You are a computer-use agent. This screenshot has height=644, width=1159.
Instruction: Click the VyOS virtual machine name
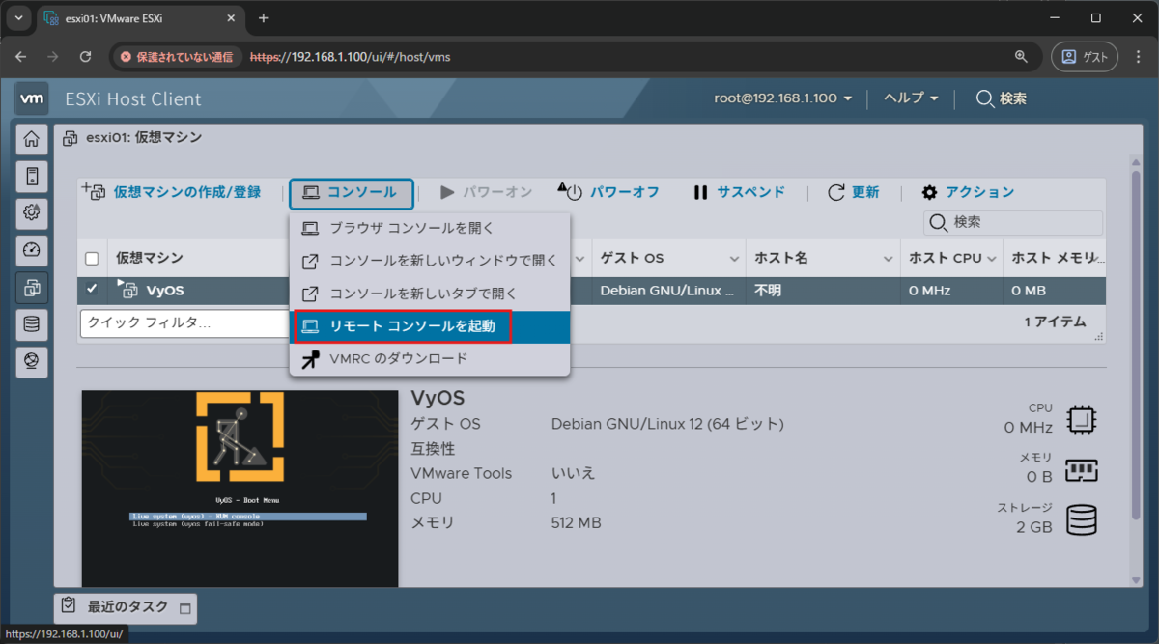pos(164,290)
